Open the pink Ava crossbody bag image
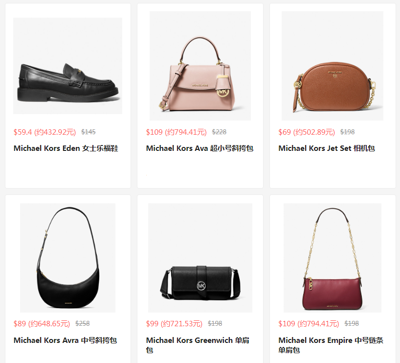The height and width of the screenshot is (363, 400). point(200,66)
